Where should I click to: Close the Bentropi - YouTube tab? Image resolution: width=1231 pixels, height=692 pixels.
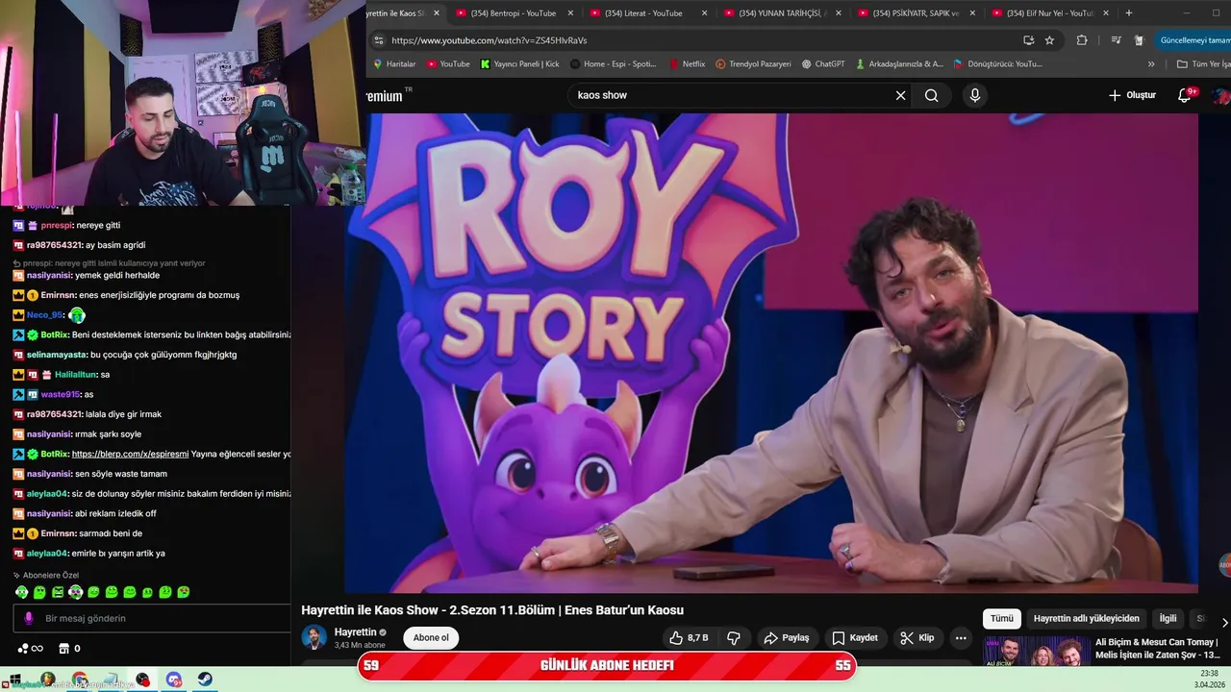[570, 13]
